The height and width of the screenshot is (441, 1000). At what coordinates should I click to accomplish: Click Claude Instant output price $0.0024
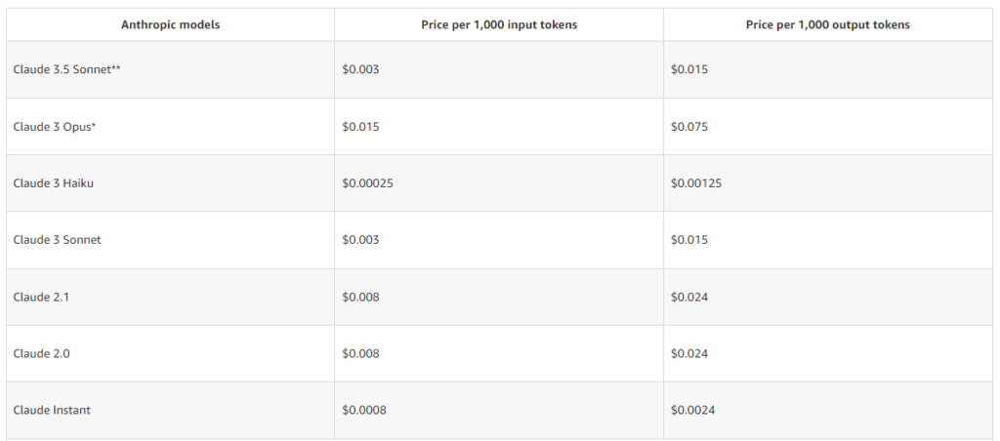(692, 410)
